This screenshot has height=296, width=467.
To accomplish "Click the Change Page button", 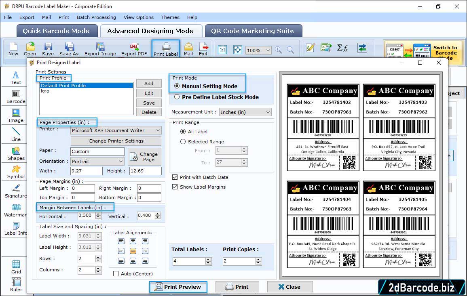I will [x=145, y=157].
